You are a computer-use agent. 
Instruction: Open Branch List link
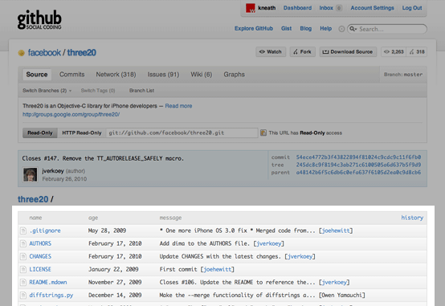point(141,91)
